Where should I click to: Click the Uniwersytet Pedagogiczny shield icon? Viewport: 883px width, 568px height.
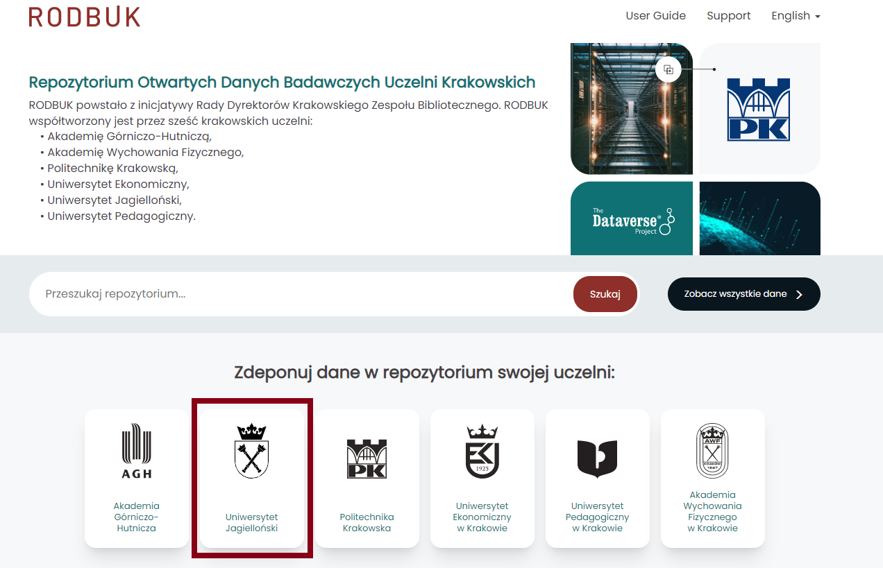coord(597,458)
